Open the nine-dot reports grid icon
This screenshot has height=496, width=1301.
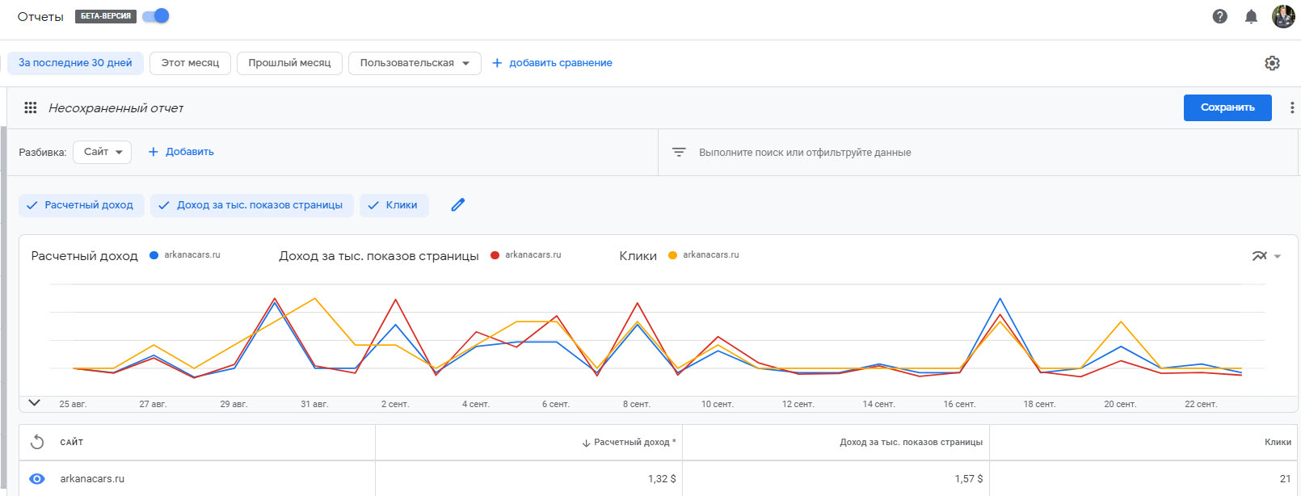(x=31, y=107)
